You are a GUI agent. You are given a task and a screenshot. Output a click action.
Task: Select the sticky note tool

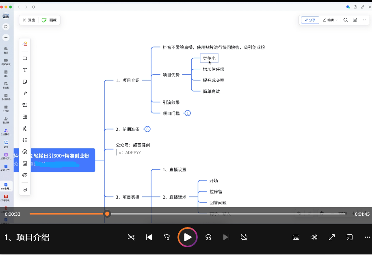25,82
